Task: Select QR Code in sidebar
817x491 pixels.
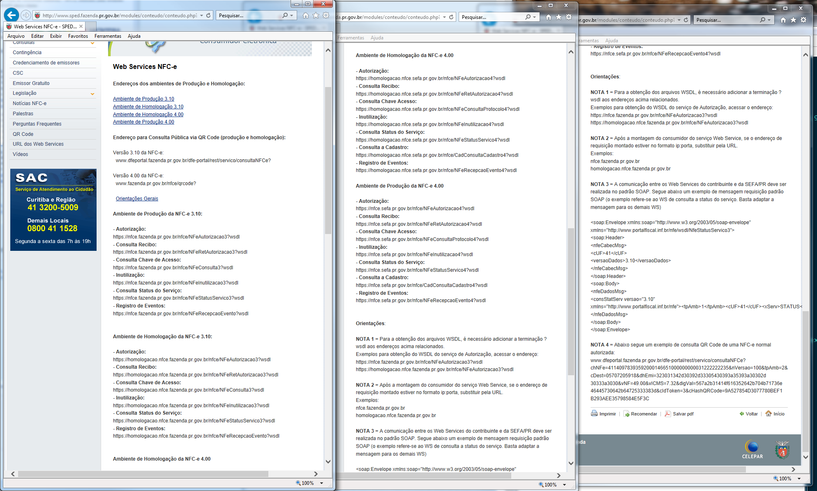Action: tap(23, 134)
